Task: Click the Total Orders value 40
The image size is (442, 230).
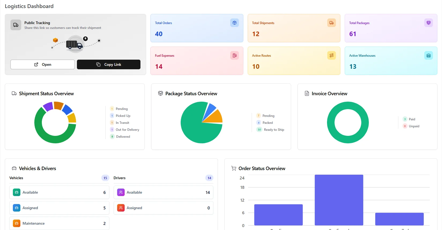Action: 159,34
